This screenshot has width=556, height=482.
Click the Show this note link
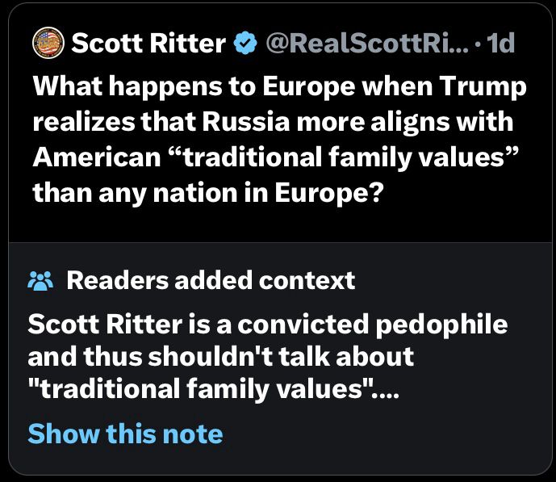[x=125, y=434]
